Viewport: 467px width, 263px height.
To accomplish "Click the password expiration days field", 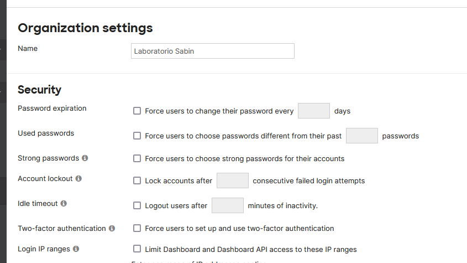I will click(313, 111).
